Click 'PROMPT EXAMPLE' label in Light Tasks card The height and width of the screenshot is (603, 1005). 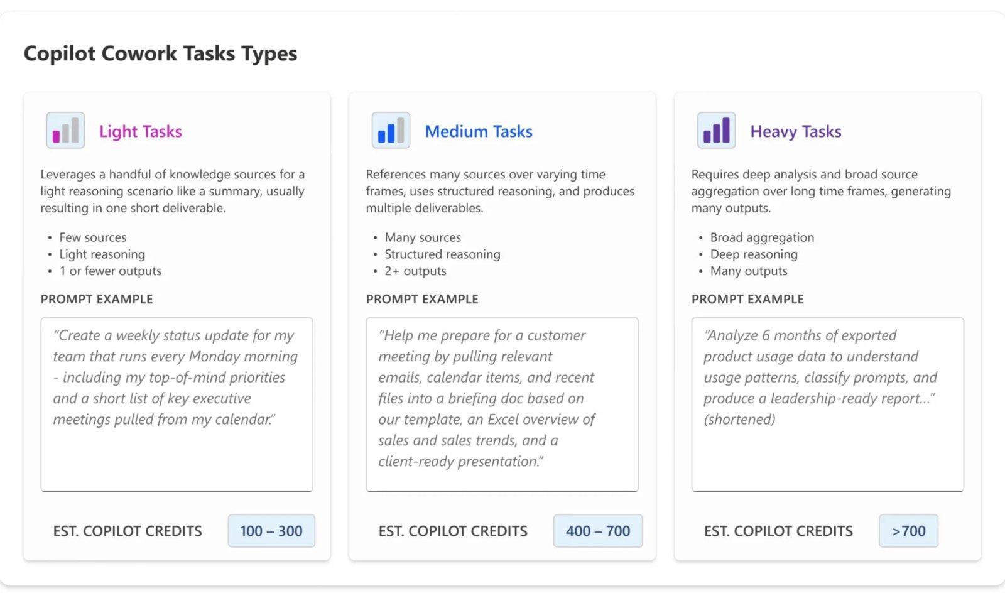[97, 300]
